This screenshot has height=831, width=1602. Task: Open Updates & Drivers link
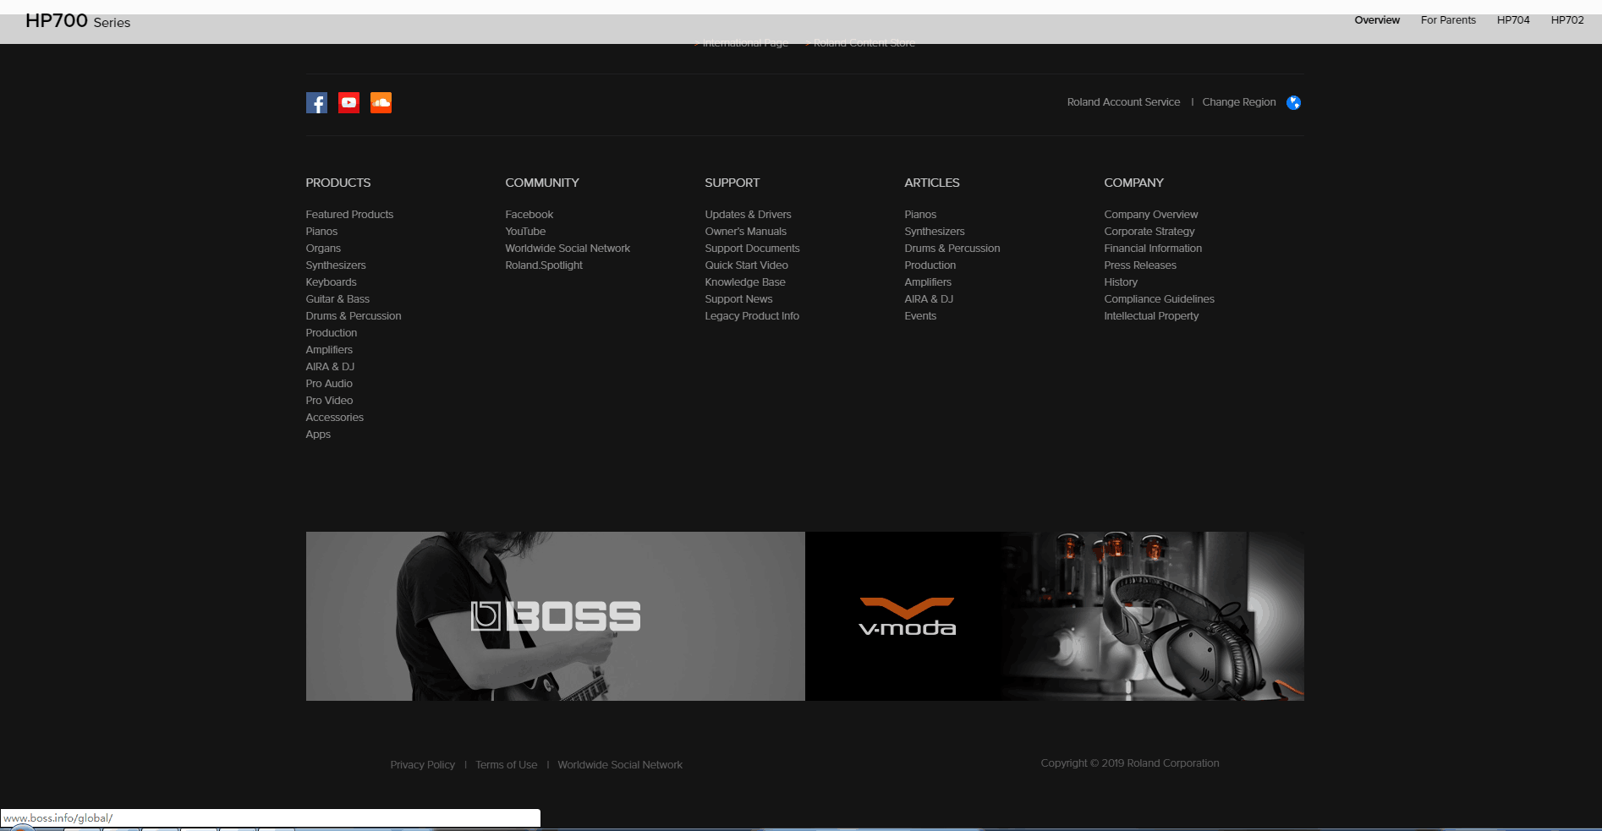coord(749,215)
